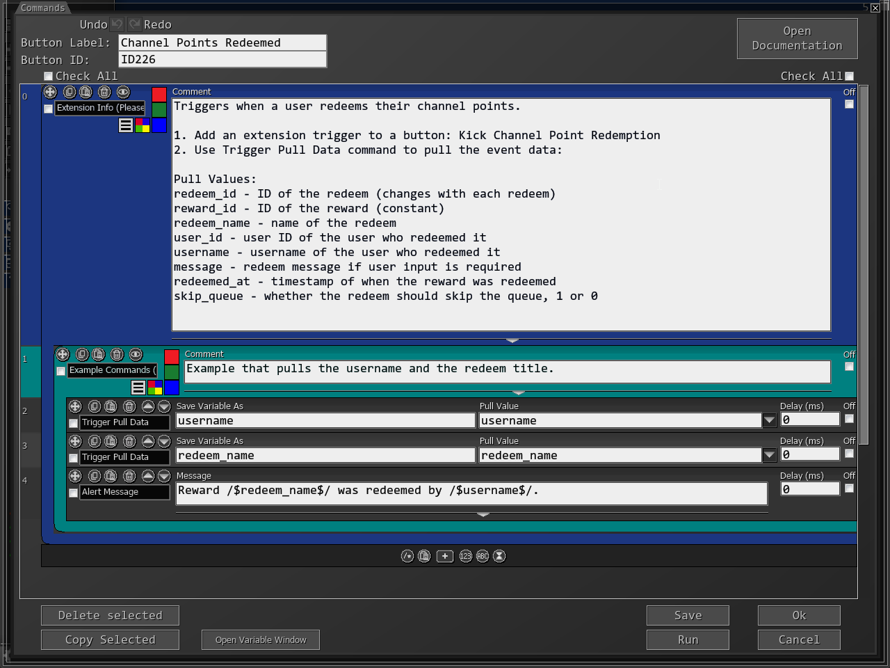Click Open Variable Window button
The image size is (890, 668).
click(261, 639)
